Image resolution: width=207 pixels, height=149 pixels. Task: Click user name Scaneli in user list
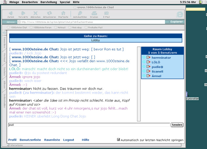[157, 71]
